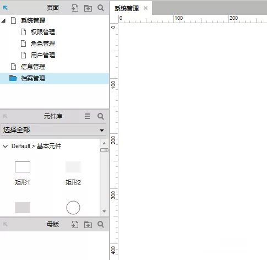
Task: Search masters with the magnifier icon
Action: 101,224
